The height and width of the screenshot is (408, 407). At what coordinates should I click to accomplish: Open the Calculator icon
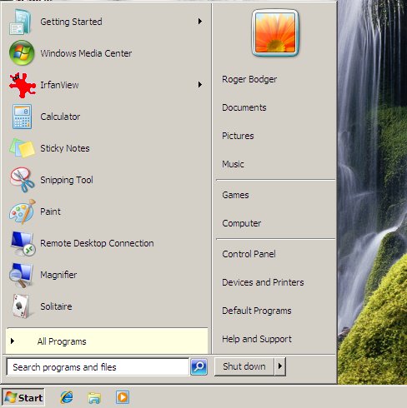[x=22, y=117]
